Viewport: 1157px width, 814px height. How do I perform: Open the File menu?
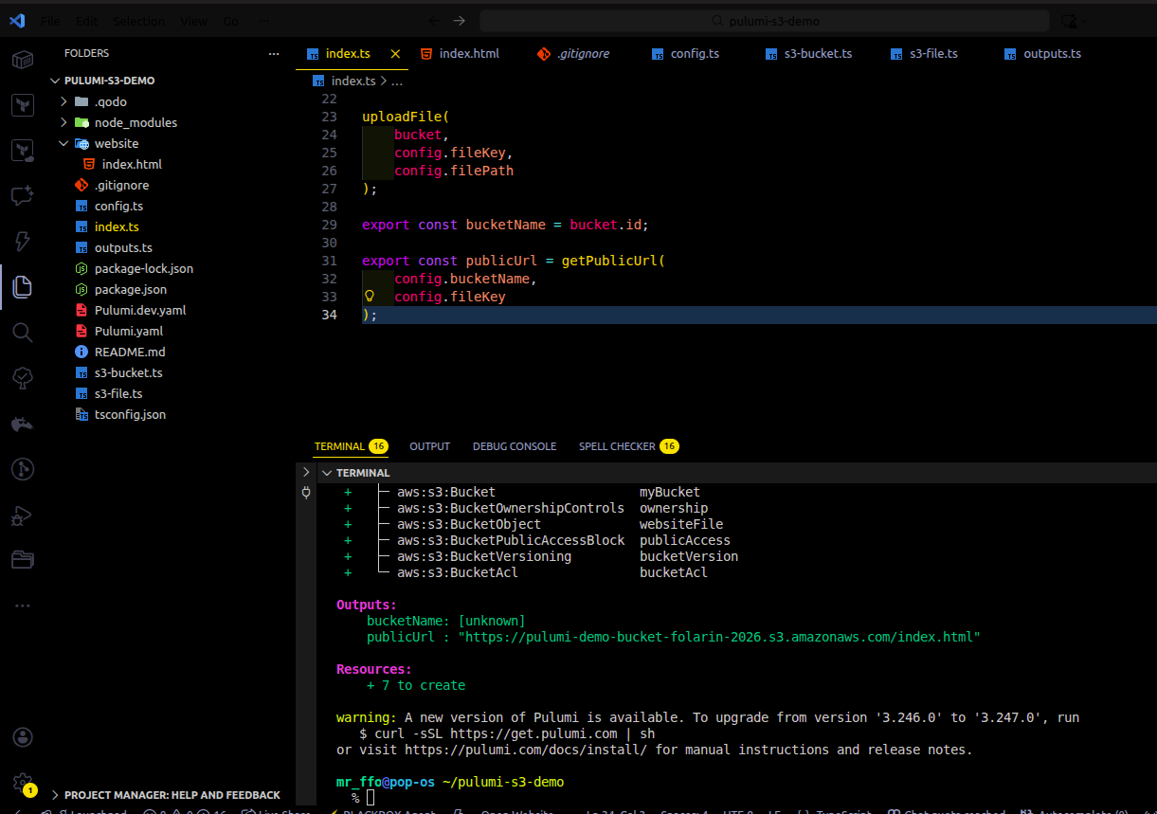click(x=50, y=21)
